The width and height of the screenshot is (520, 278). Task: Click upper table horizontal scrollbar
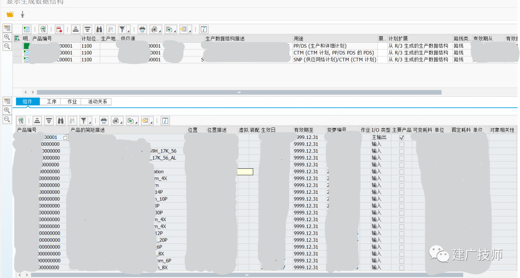pyautogui.click(x=239, y=92)
